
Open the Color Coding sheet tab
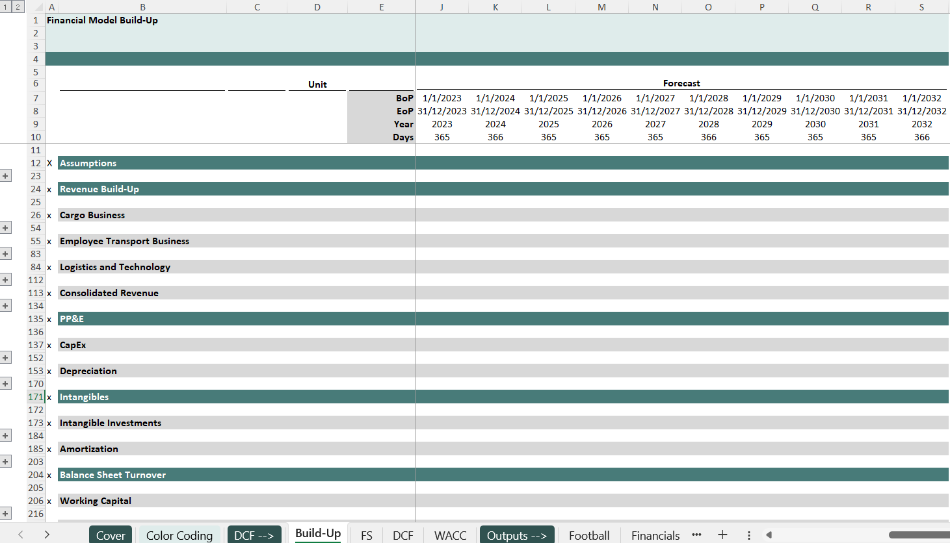coord(179,535)
